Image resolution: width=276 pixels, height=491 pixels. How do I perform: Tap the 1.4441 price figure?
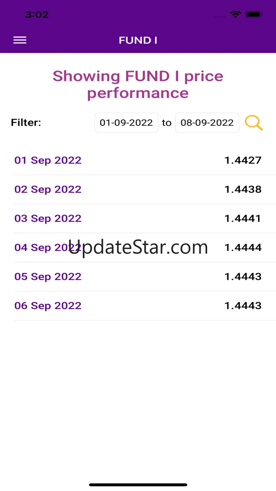pos(243,218)
